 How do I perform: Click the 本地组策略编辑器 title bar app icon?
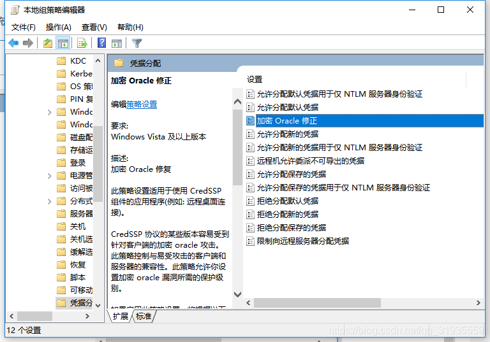[15, 10]
